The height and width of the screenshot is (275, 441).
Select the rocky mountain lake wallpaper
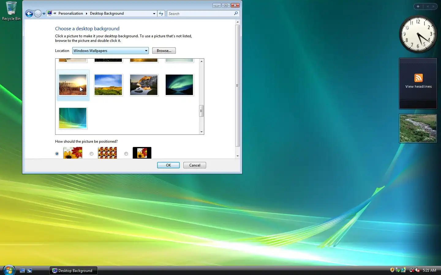[x=144, y=85]
